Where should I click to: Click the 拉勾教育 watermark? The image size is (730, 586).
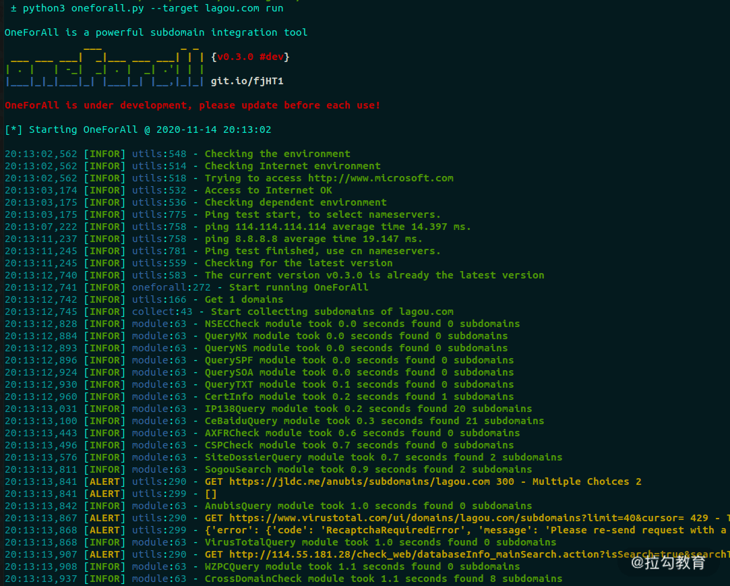[x=668, y=562]
